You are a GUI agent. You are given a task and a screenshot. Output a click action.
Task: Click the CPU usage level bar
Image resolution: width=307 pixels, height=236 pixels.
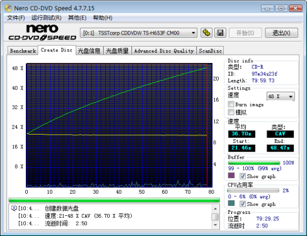[253, 191]
